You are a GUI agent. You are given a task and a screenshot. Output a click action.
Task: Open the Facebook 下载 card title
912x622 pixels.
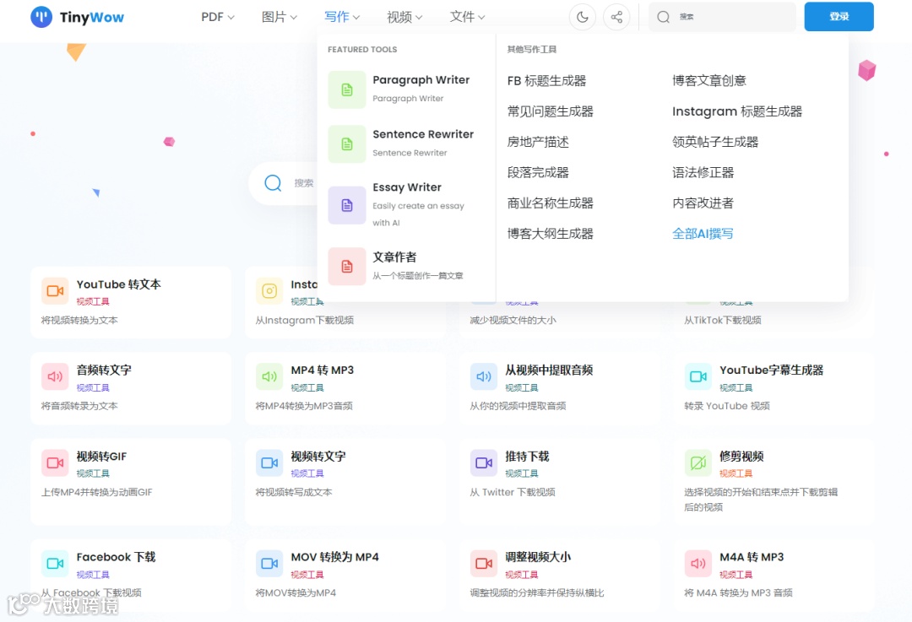point(117,557)
